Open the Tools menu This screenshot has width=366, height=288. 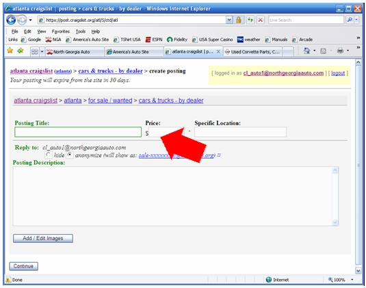[81, 31]
